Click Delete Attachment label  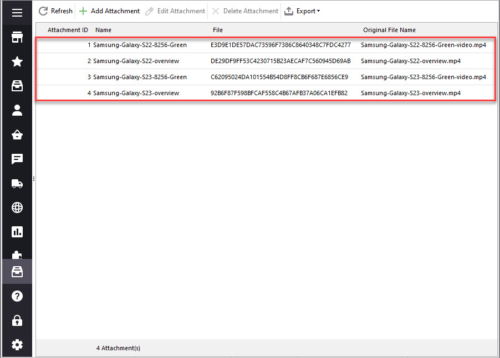pos(251,11)
